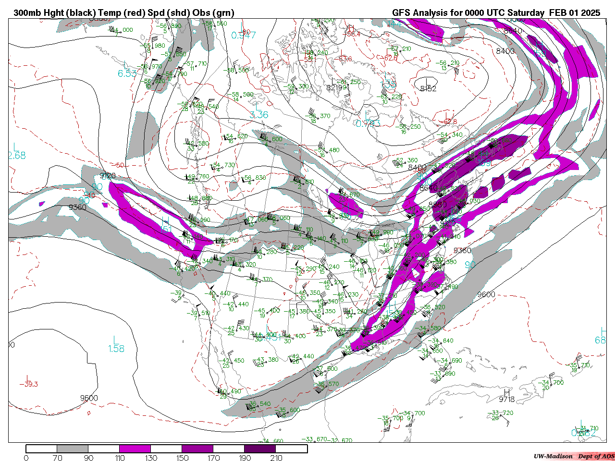615x461 pixels.
Task: Open the UW-Madison credit text
Action: 553,456
